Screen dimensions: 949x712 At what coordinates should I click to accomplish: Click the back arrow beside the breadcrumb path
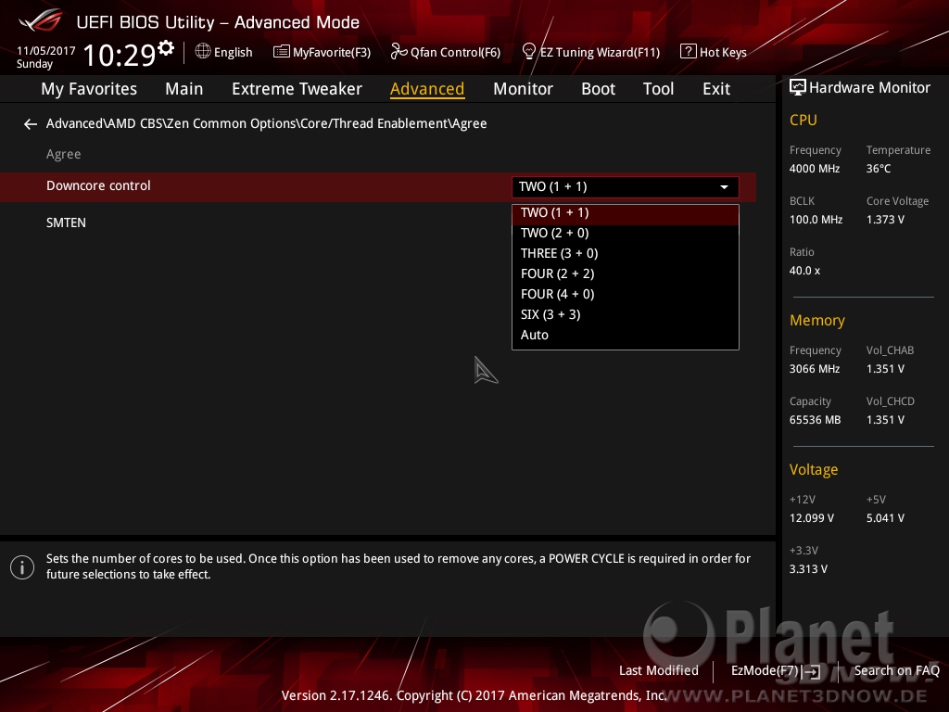[31, 124]
